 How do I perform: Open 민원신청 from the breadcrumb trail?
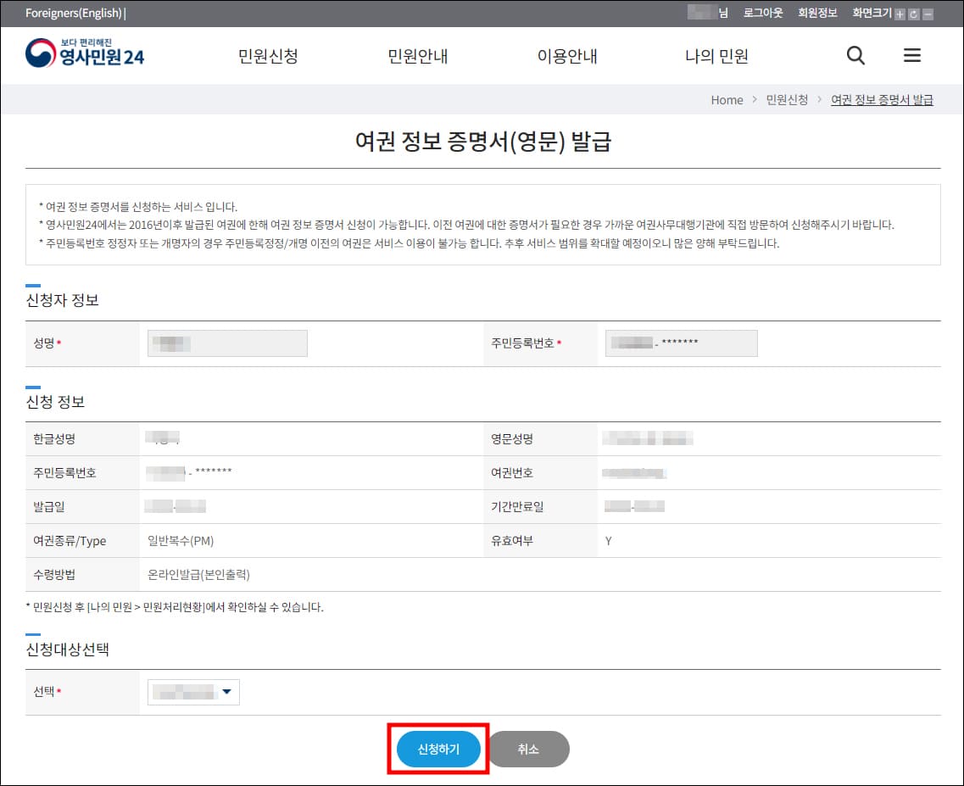(x=787, y=99)
